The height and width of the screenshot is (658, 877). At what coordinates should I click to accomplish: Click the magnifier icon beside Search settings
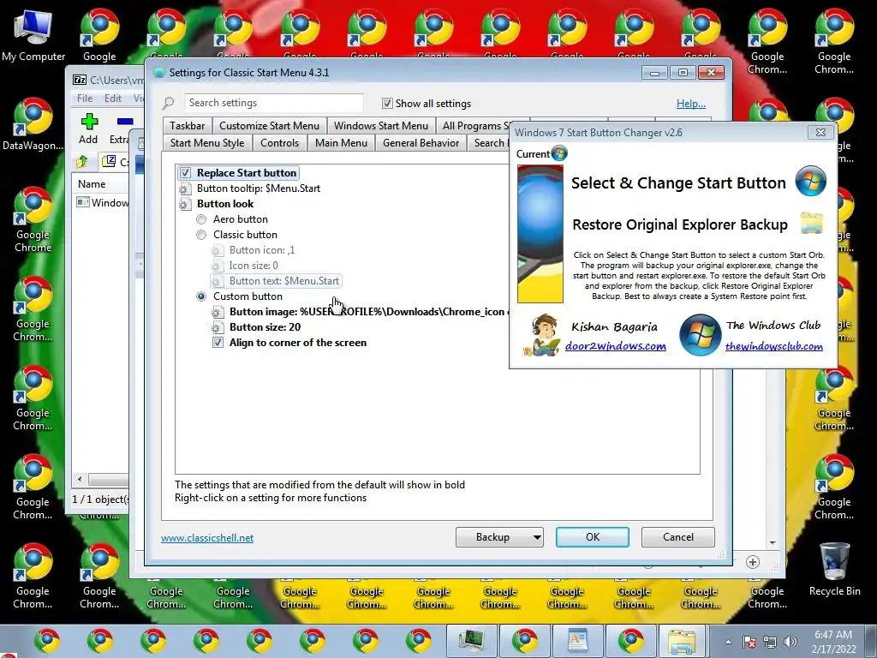[168, 103]
